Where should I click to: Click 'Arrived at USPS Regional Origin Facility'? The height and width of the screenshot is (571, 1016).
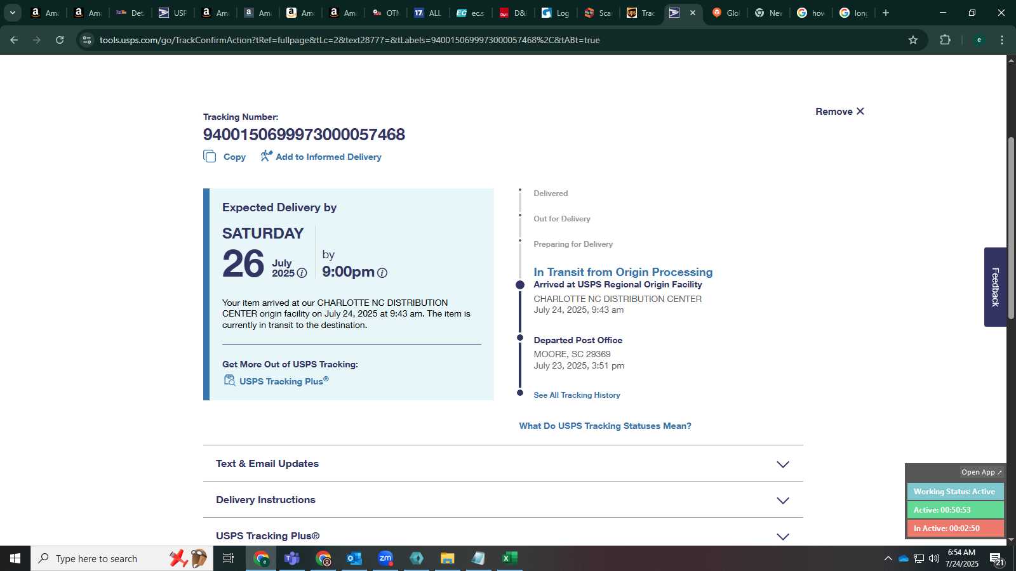pyautogui.click(x=618, y=284)
